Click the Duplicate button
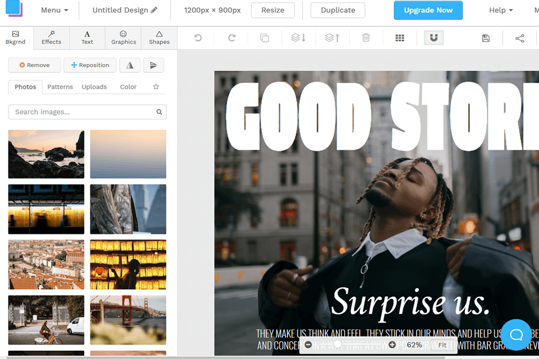The width and height of the screenshot is (539, 359). (x=338, y=10)
